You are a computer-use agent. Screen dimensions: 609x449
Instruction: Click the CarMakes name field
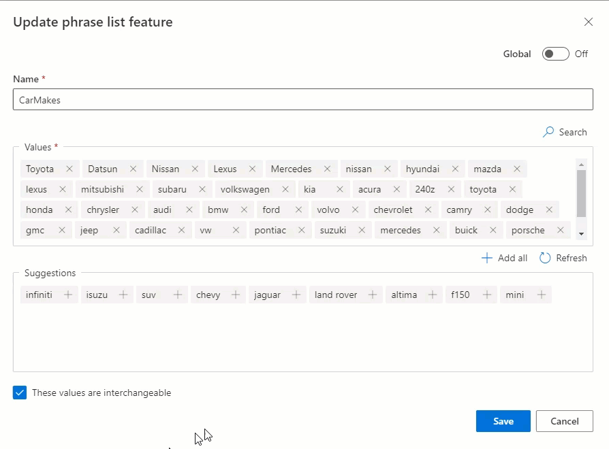[x=303, y=99]
